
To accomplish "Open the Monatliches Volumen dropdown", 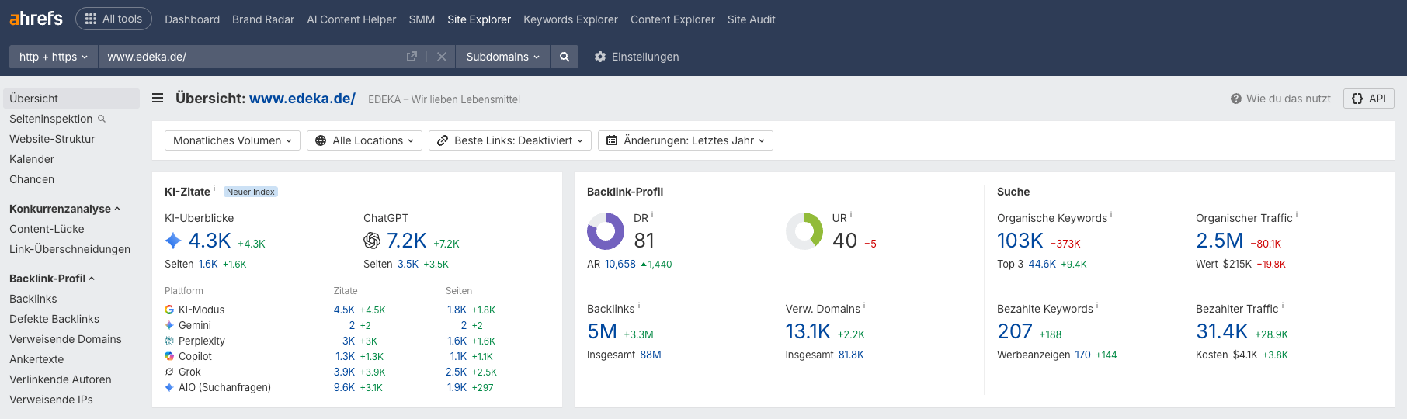I will pyautogui.click(x=232, y=140).
